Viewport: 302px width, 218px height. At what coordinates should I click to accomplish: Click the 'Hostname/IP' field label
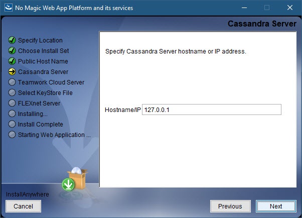pos(123,110)
